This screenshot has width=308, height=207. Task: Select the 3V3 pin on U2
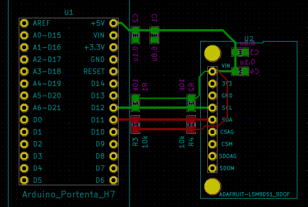[x=212, y=83]
